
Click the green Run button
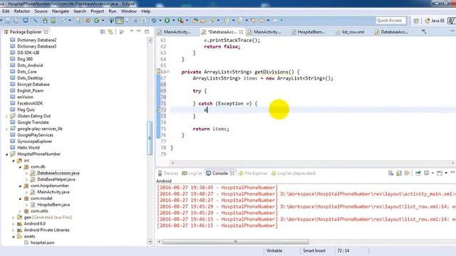(x=167, y=21)
